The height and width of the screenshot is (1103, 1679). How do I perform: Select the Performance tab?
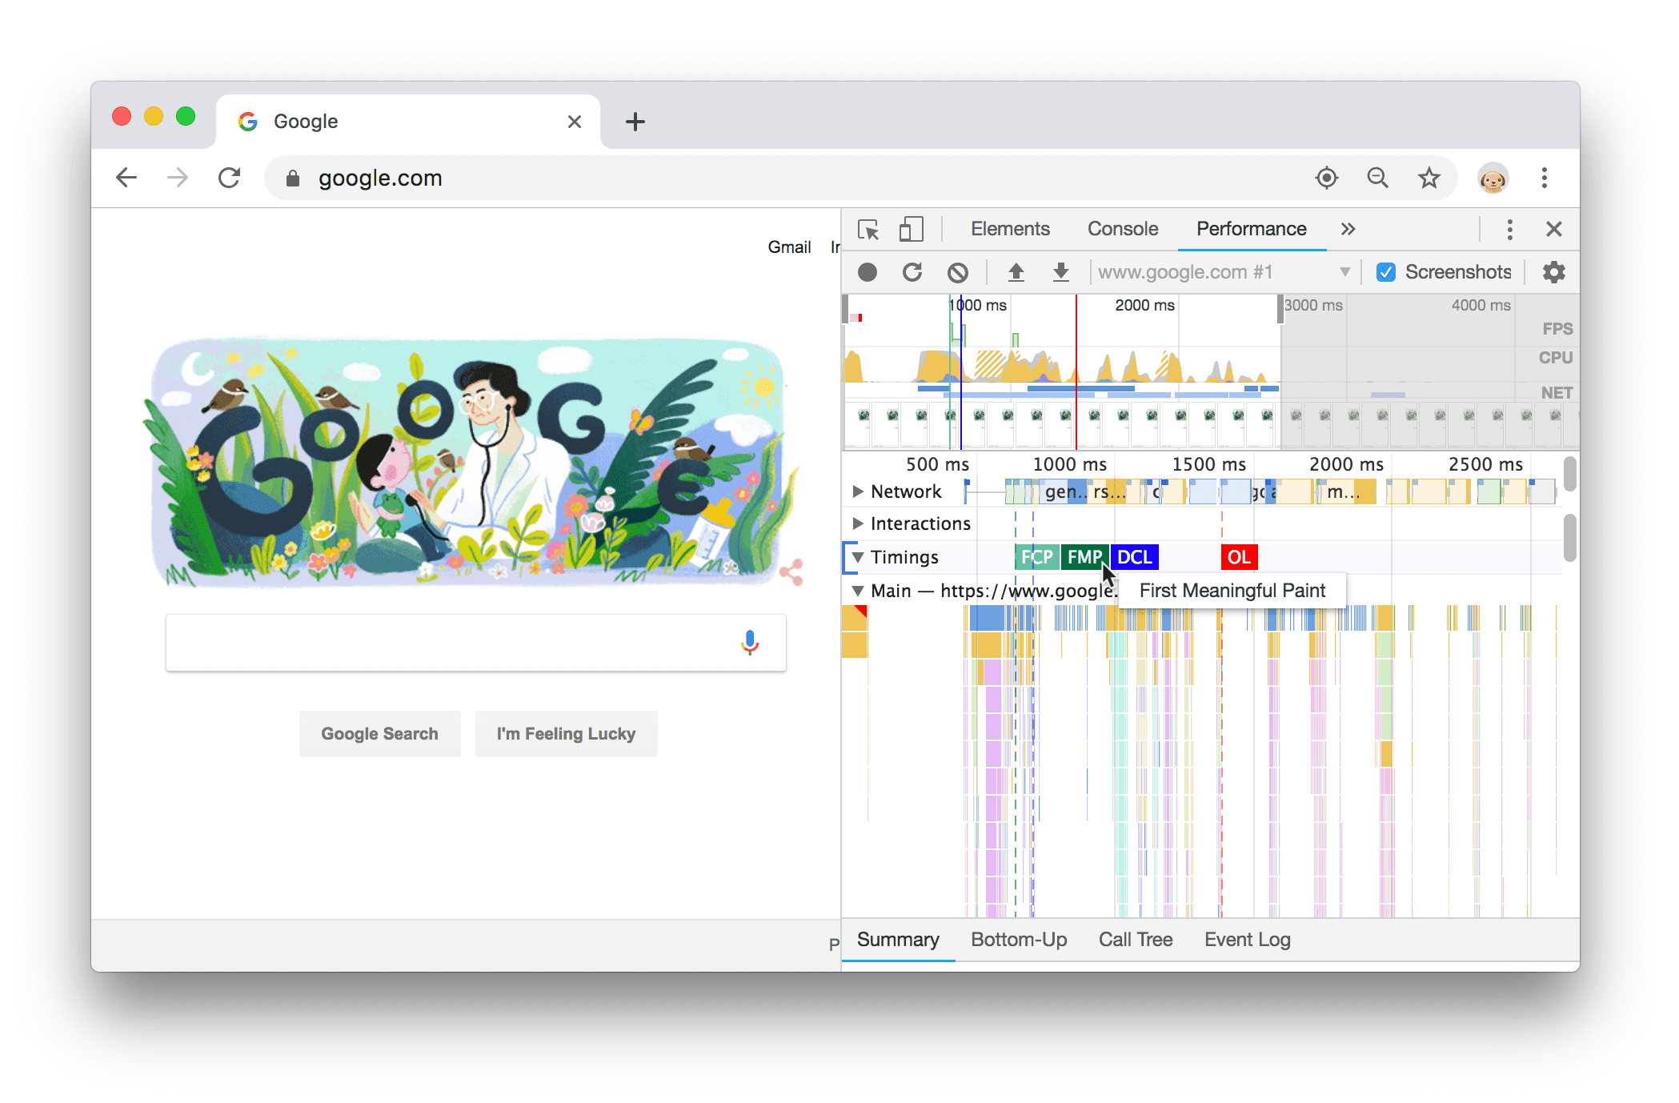click(x=1248, y=229)
